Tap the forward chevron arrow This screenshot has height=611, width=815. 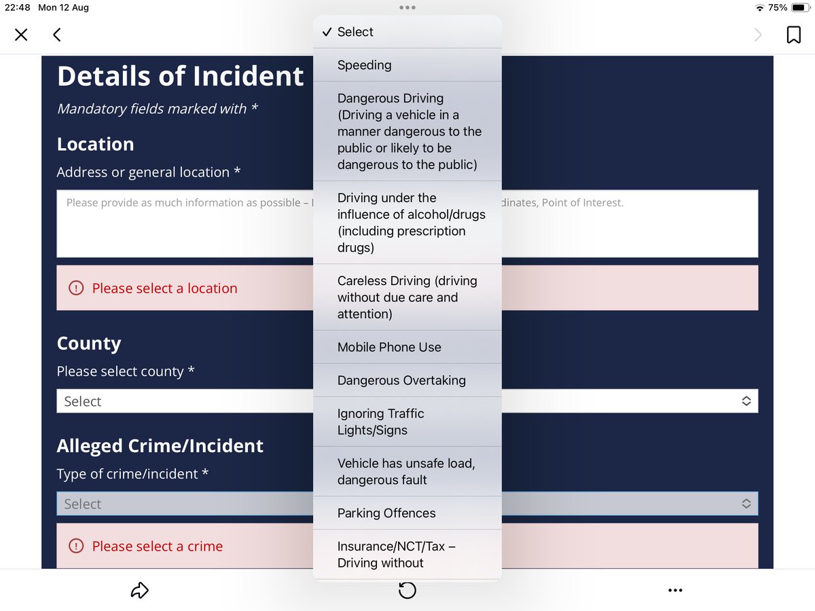pos(759,35)
